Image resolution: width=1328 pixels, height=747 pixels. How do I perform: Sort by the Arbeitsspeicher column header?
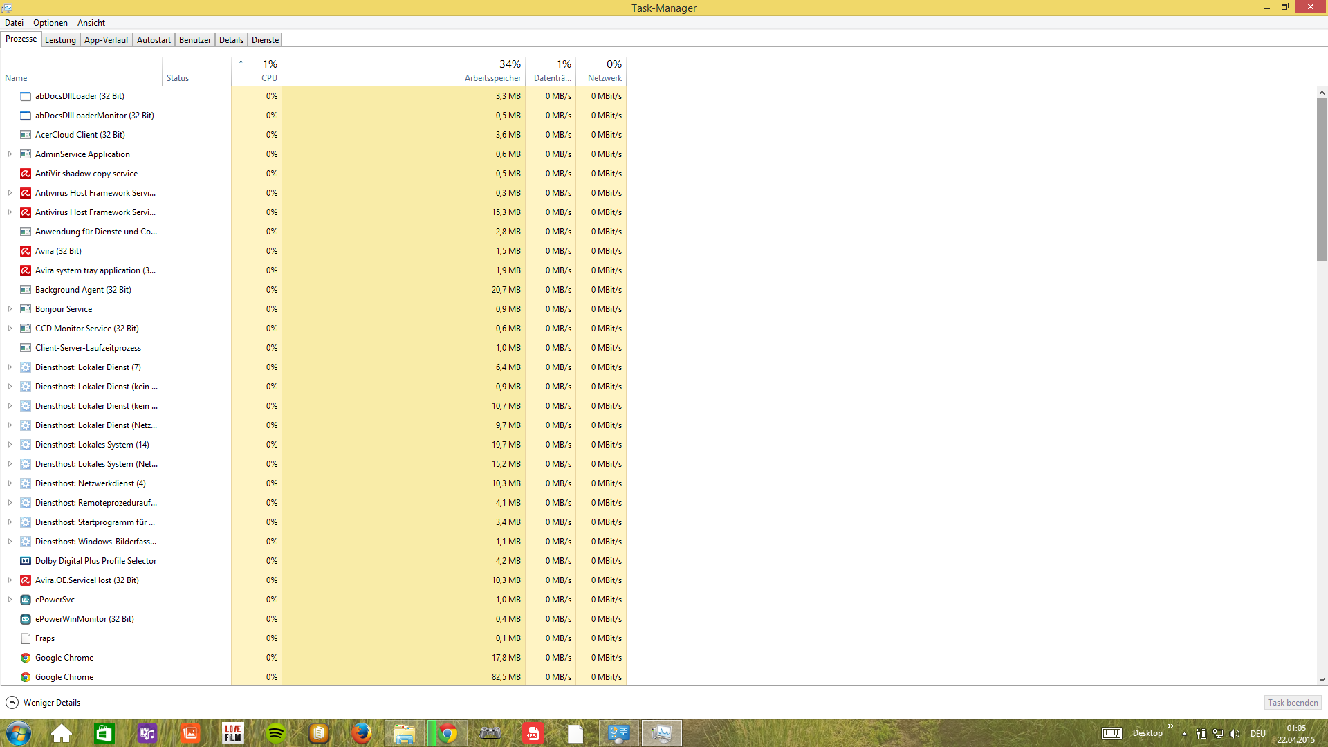coord(492,78)
